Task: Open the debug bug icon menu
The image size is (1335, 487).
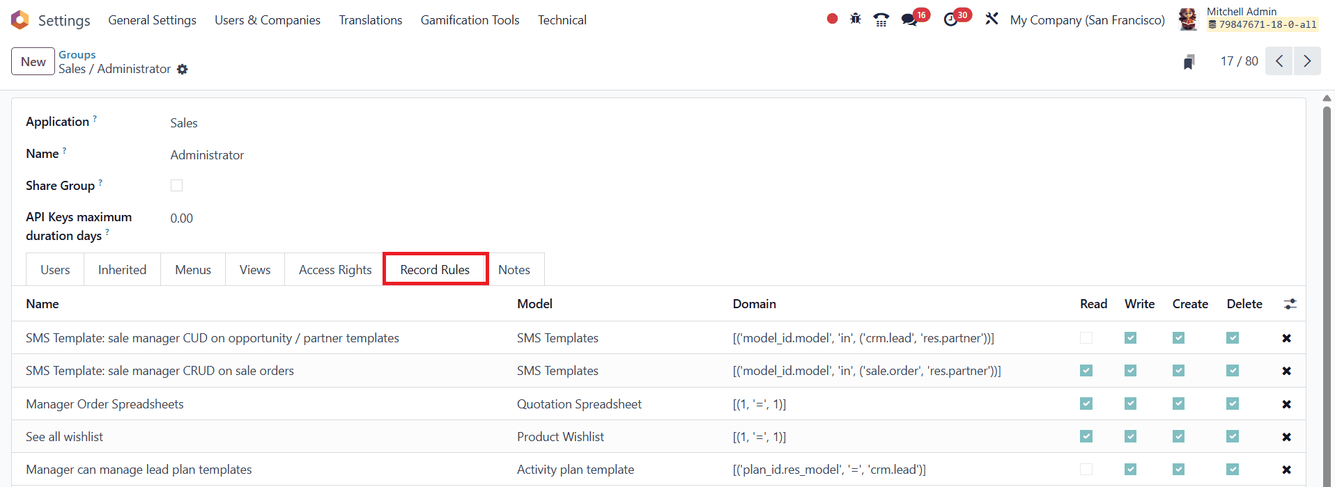Action: point(856,19)
